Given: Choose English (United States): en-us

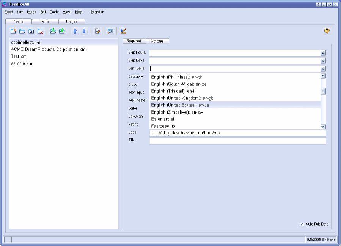Looking at the screenshot, I should click(180, 105).
